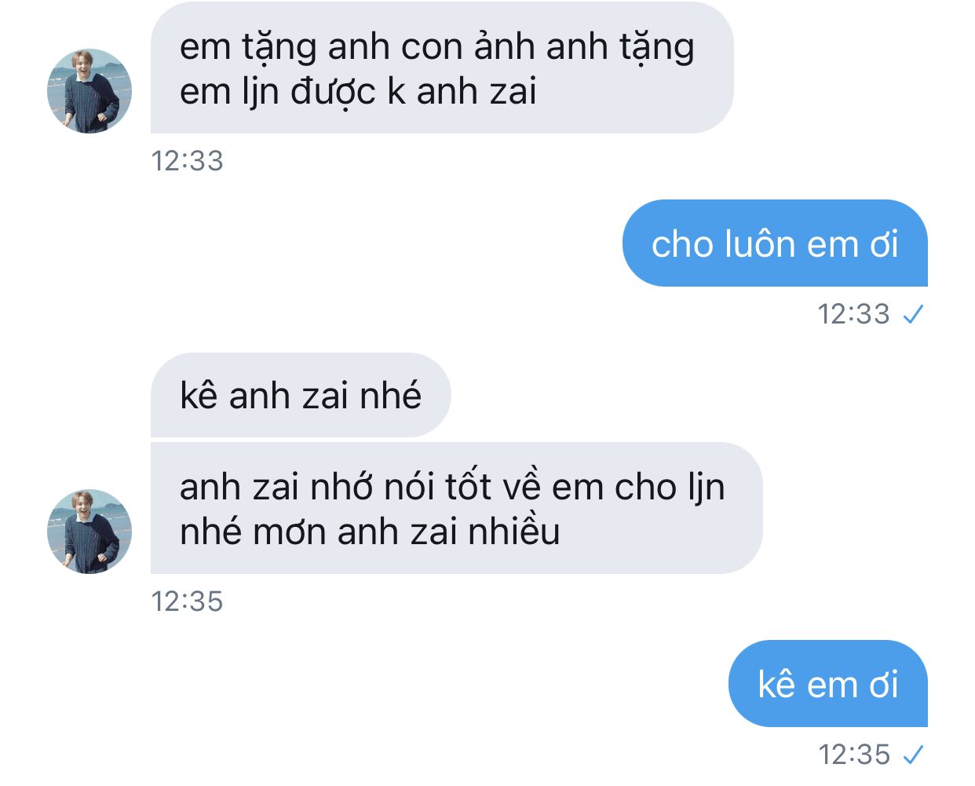
Task: Tap the 'anh zai nhớ nói tốt' message bubble
Action: 456,508
